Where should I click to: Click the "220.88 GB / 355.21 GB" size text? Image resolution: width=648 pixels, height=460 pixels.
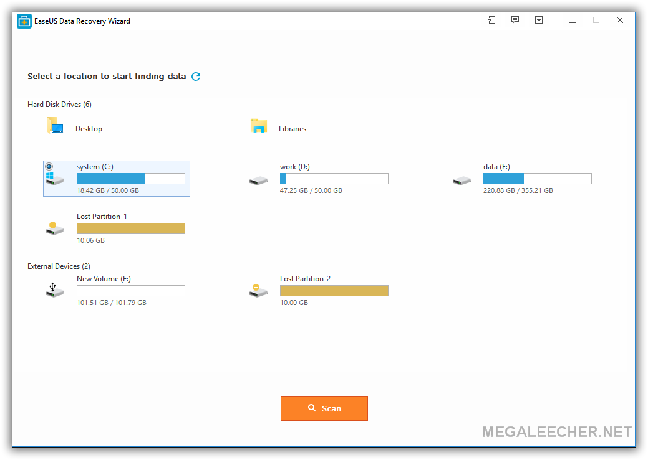(518, 190)
